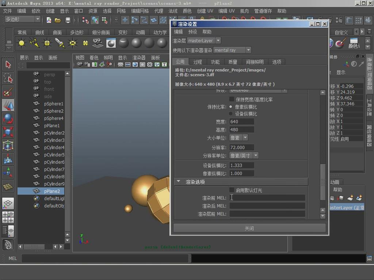Switch to the 间接照明 tab

pyautogui.click(x=255, y=62)
